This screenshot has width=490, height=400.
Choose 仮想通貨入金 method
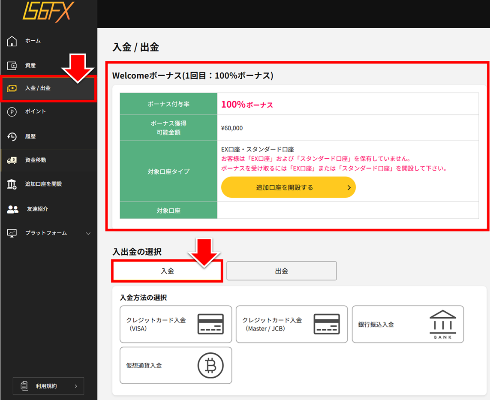(176, 365)
